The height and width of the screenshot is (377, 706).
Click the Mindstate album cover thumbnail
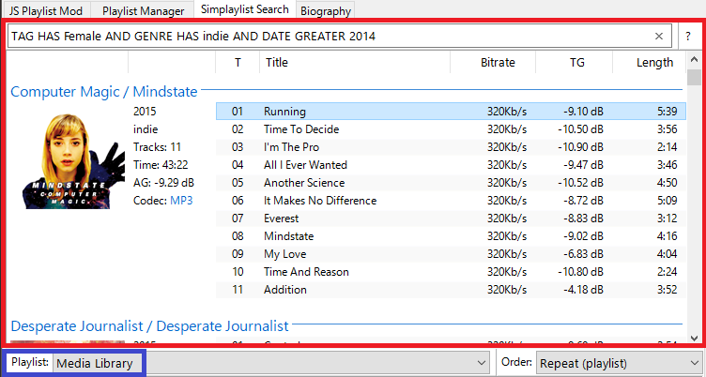tap(73, 161)
